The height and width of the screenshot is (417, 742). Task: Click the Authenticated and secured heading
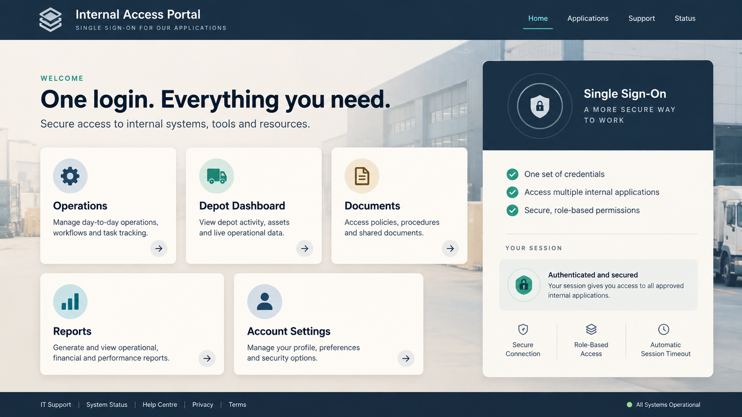pos(593,275)
